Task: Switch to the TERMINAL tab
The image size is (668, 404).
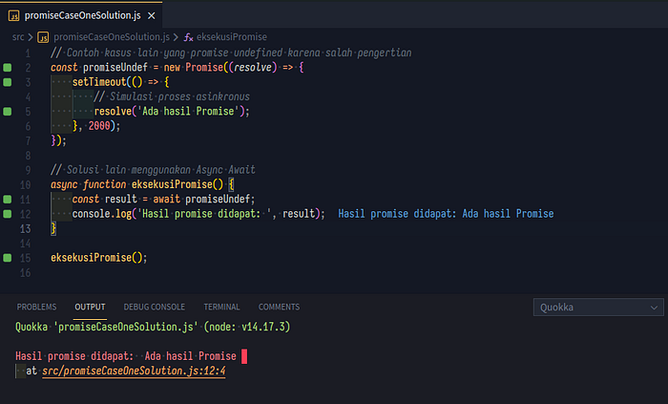Action: [x=221, y=307]
